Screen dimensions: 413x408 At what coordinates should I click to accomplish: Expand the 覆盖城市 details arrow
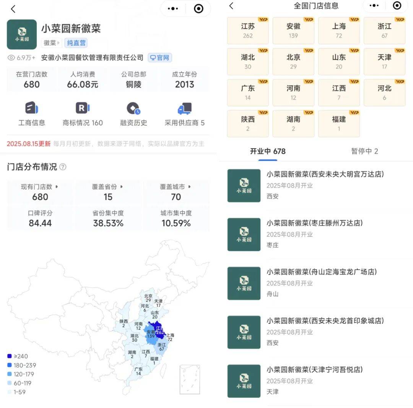pos(190,187)
